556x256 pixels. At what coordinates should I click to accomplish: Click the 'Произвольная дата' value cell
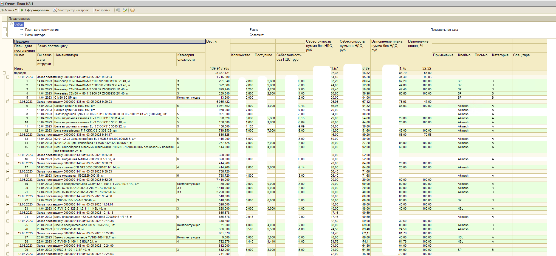tap(444, 29)
